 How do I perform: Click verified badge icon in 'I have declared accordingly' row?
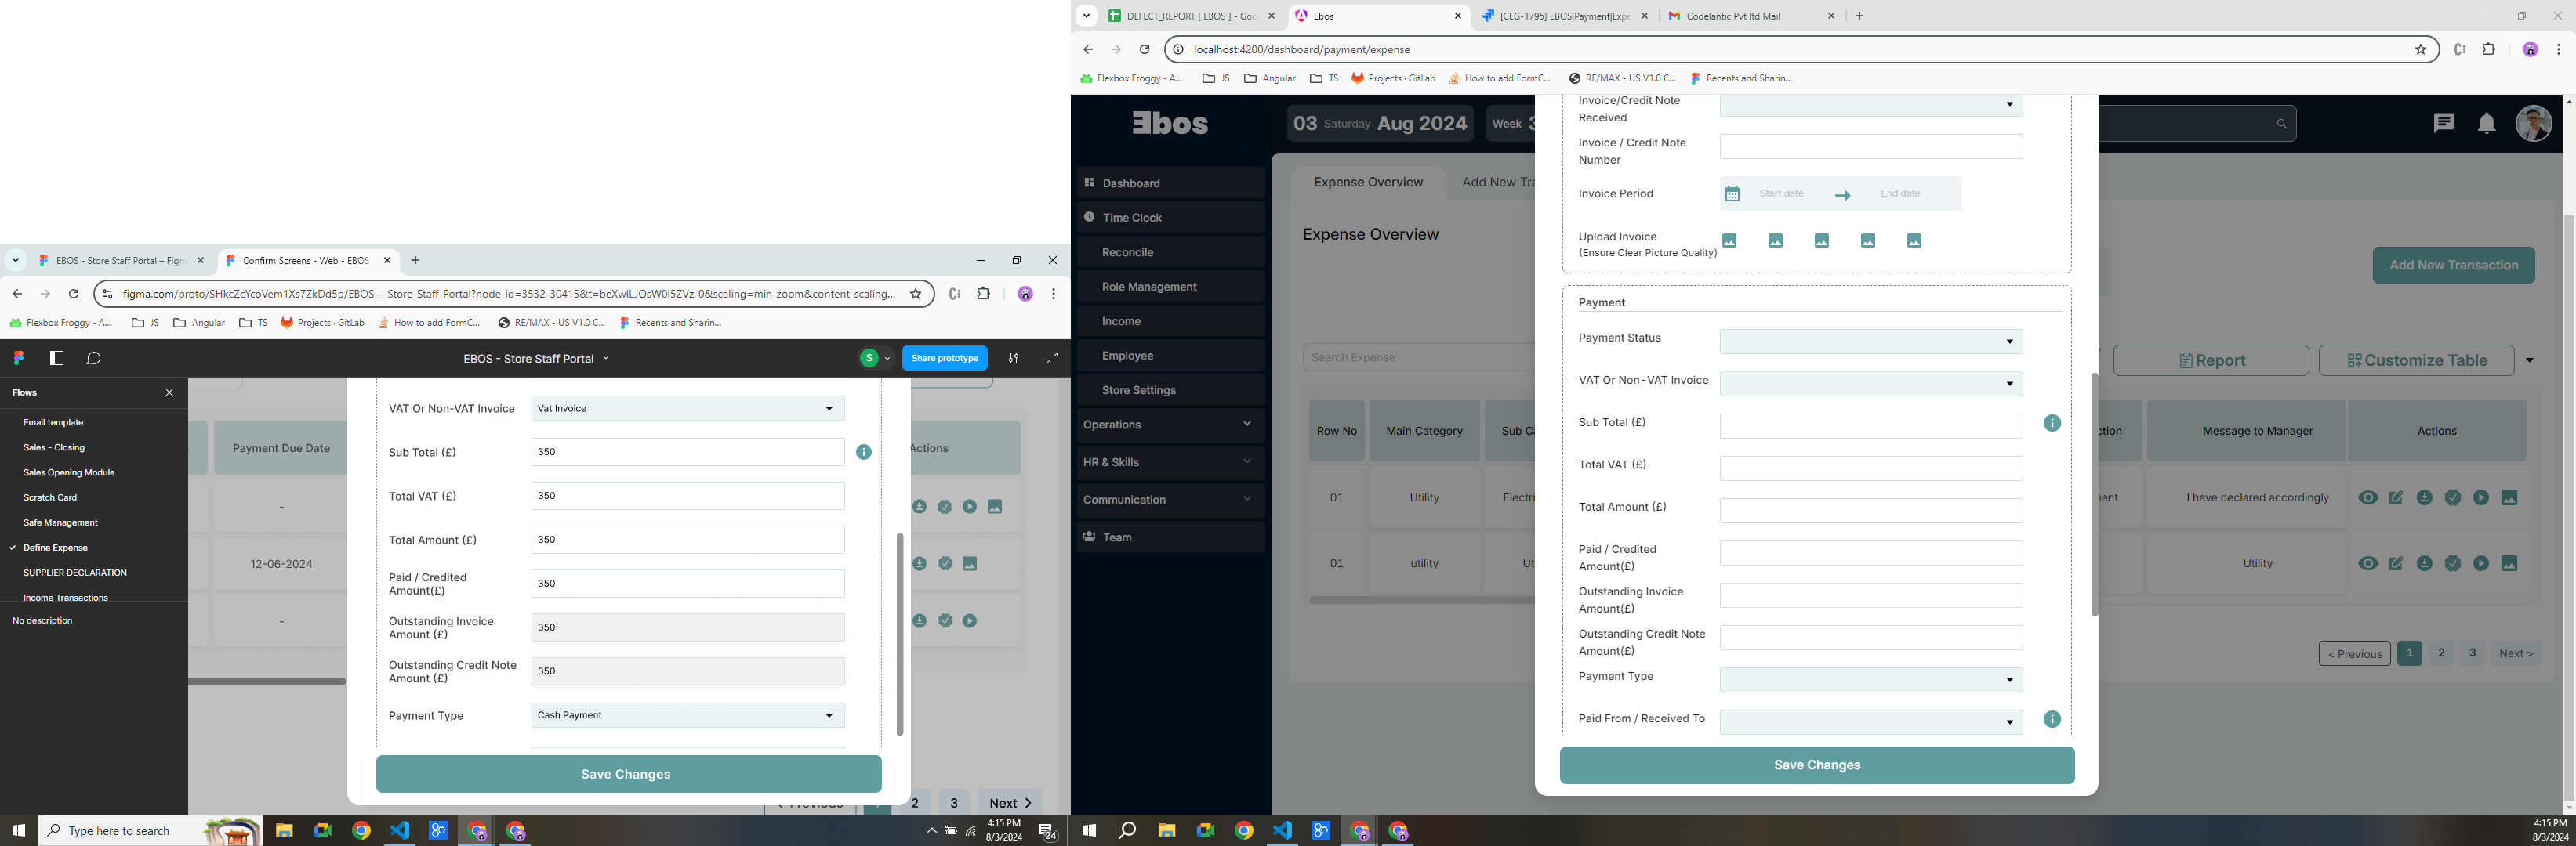click(x=2453, y=497)
